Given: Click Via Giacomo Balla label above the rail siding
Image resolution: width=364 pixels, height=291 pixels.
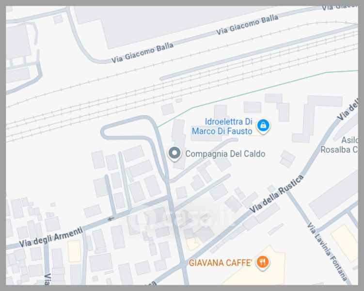Looking at the screenshot, I should (x=247, y=24).
